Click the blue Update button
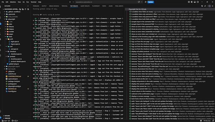 click(x=150, y=2)
